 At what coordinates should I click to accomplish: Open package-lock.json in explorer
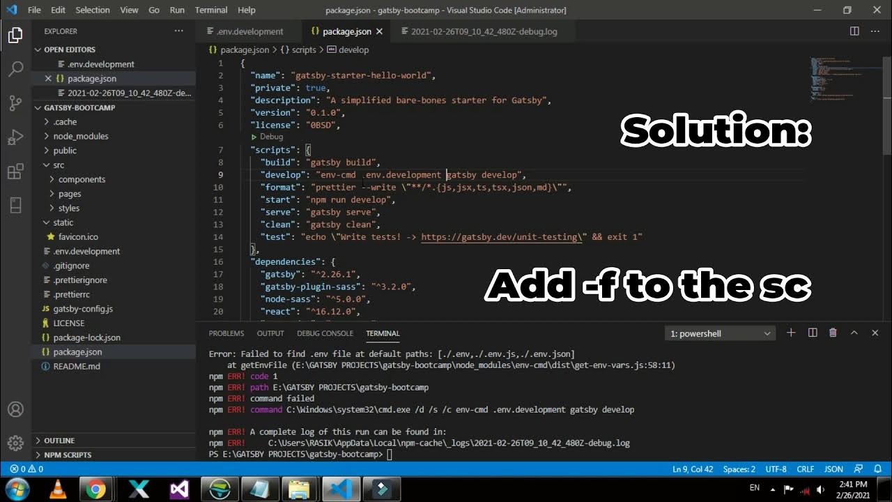click(x=114, y=337)
